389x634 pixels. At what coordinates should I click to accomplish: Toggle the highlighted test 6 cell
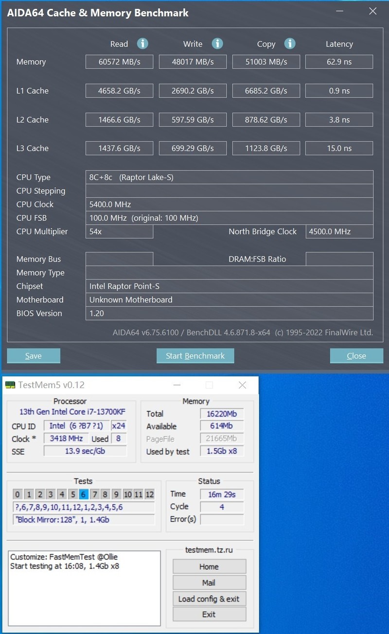pyautogui.click(x=84, y=494)
